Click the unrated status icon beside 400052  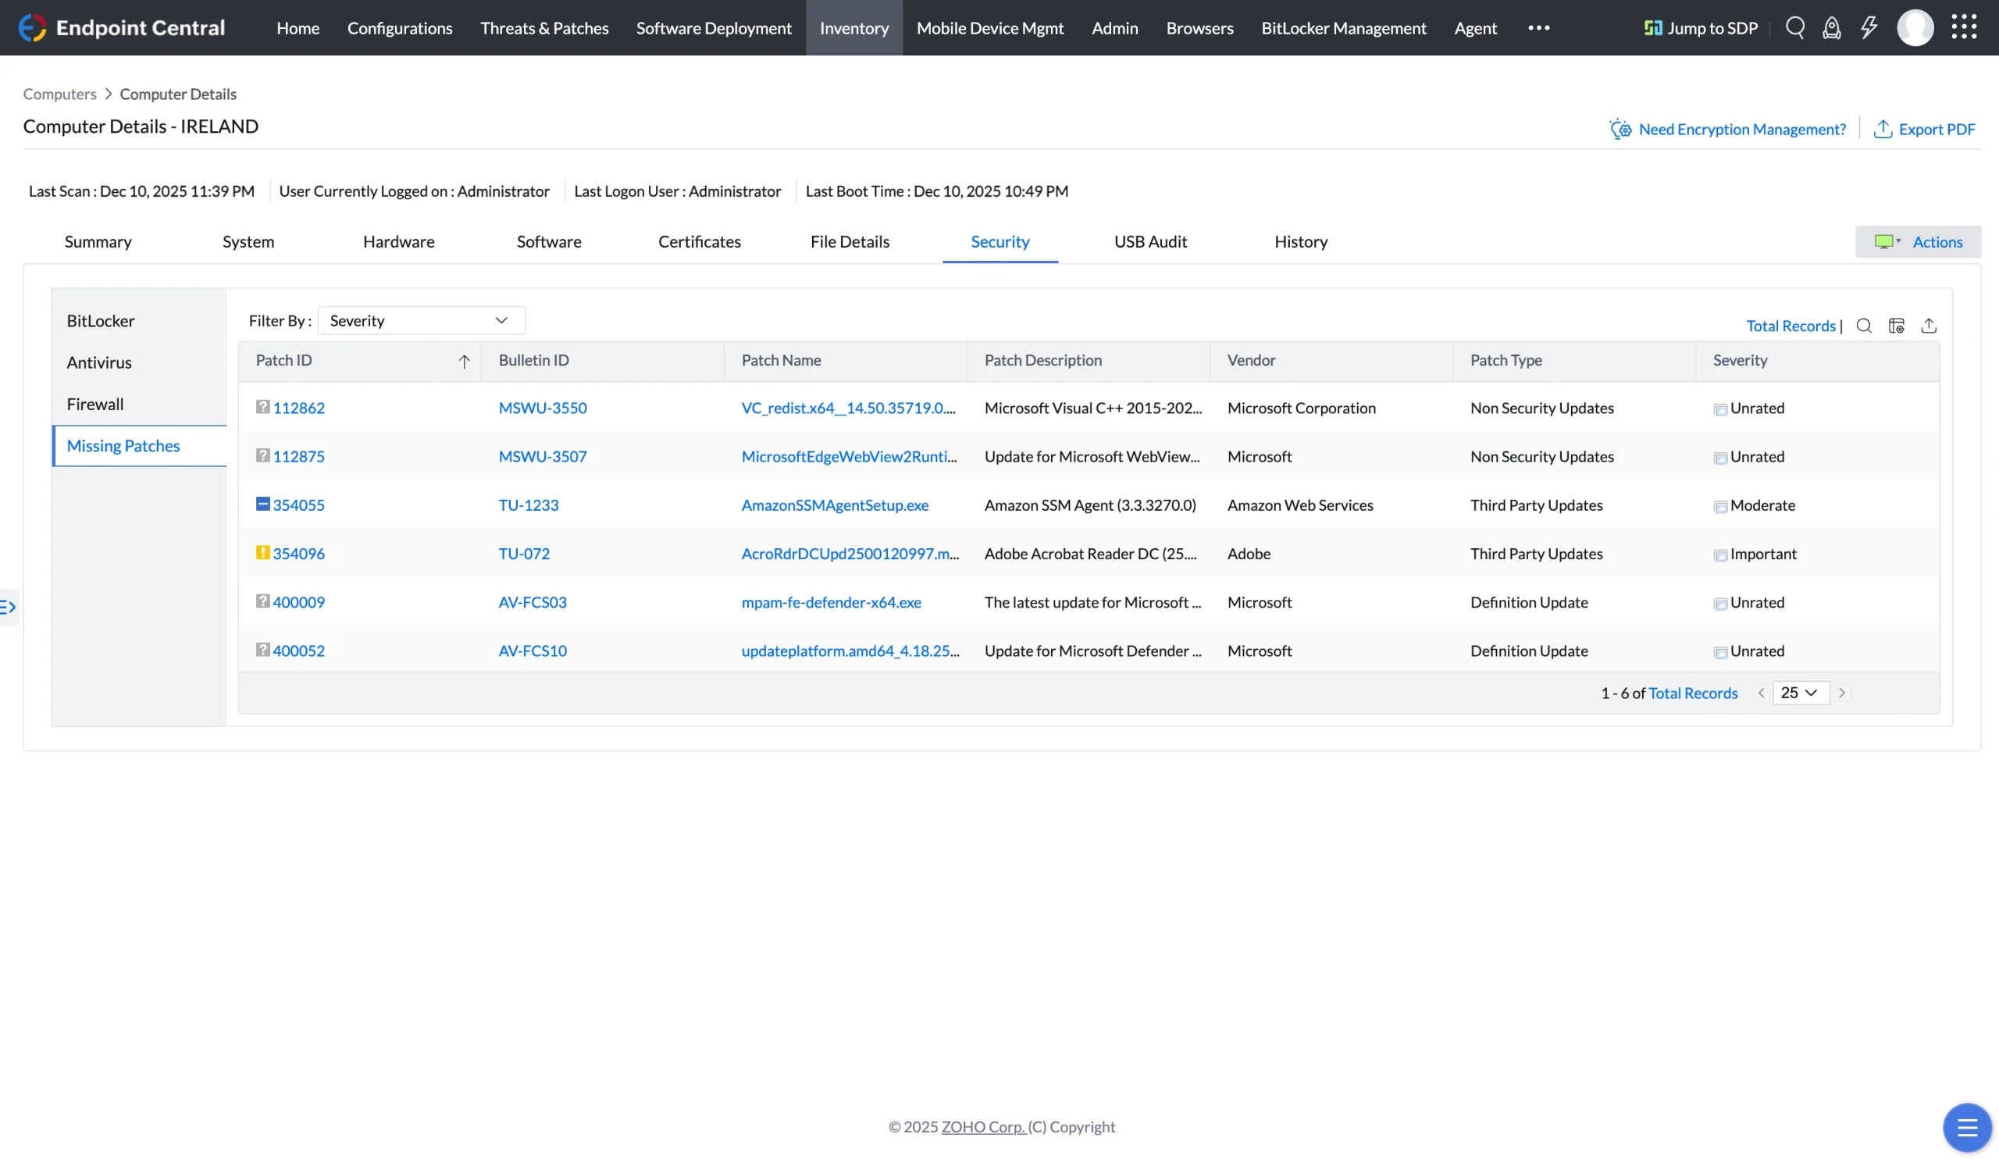(262, 650)
